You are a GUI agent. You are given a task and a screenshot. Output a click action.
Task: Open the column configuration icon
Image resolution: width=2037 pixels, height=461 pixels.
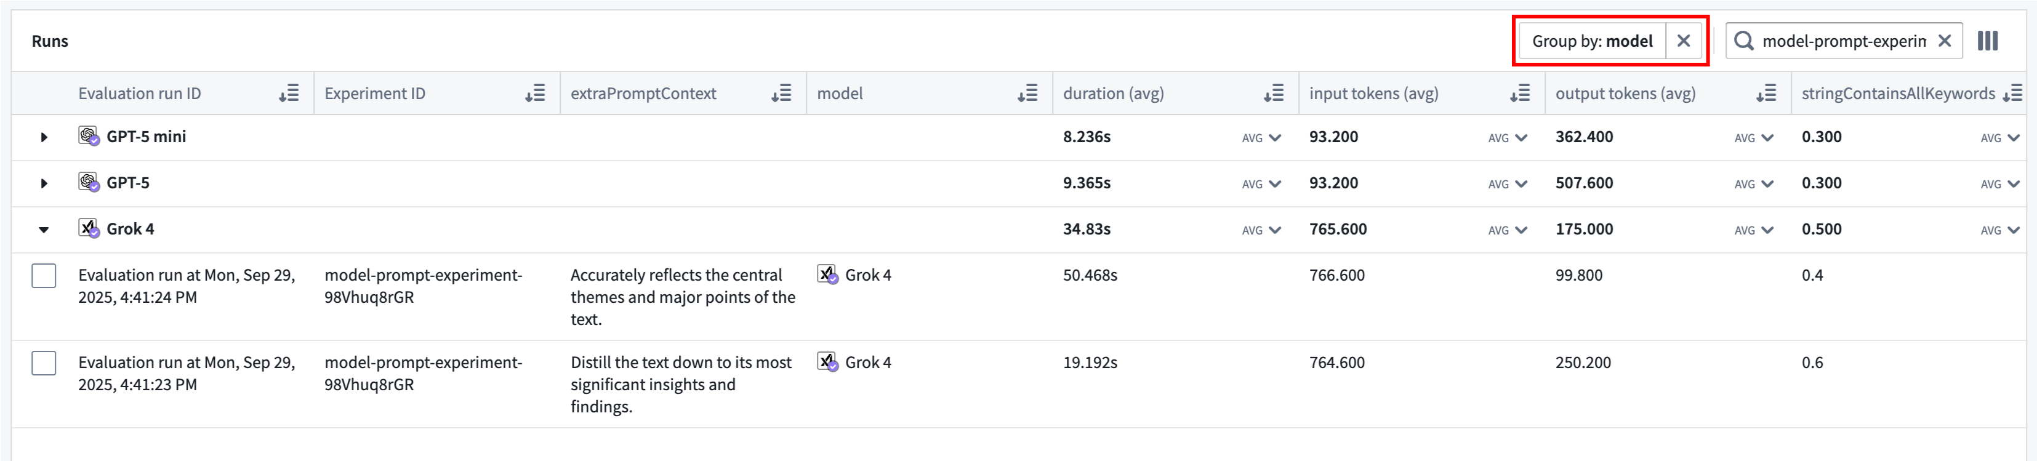tap(1987, 41)
